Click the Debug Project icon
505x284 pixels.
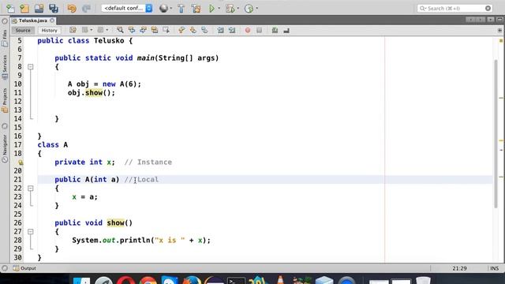pyautogui.click(x=230, y=9)
